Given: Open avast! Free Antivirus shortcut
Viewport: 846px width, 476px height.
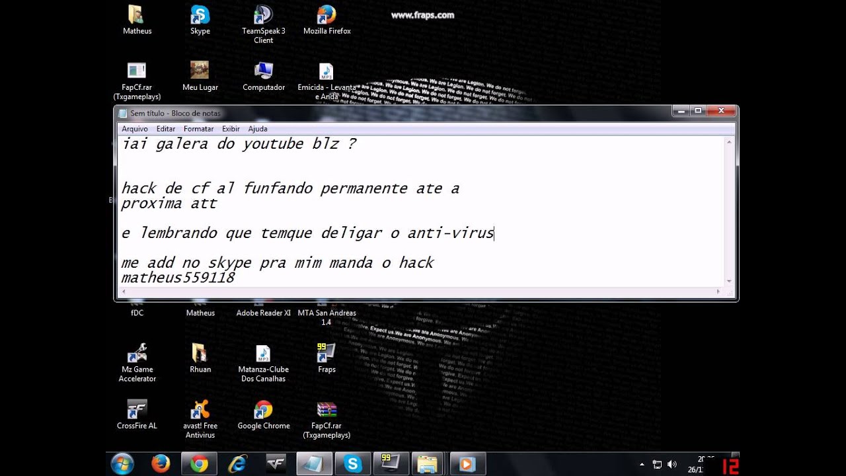Looking at the screenshot, I should [200, 419].
